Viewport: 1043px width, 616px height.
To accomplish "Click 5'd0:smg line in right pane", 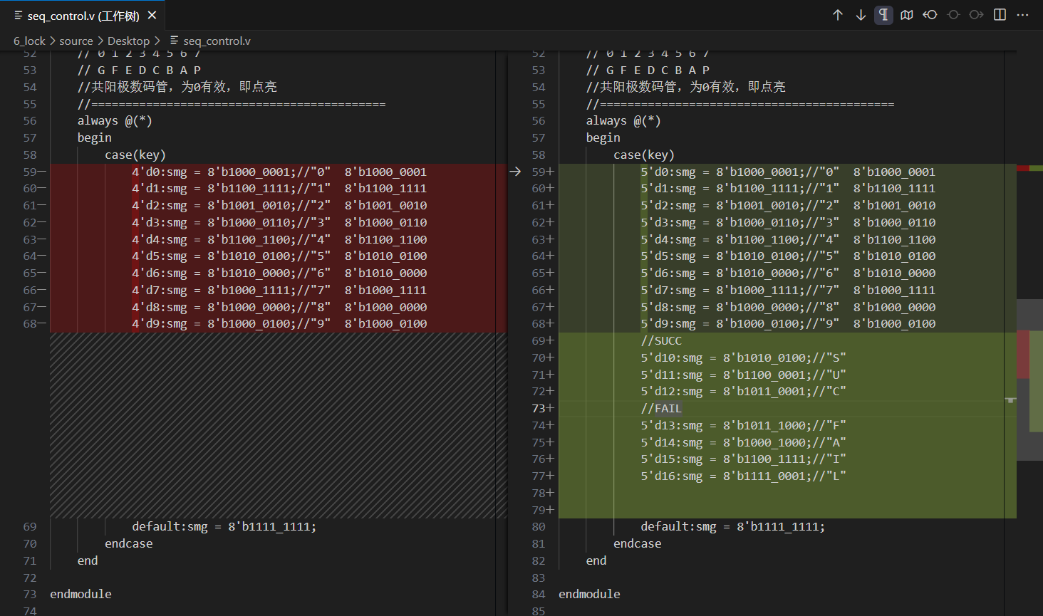I will 788,172.
